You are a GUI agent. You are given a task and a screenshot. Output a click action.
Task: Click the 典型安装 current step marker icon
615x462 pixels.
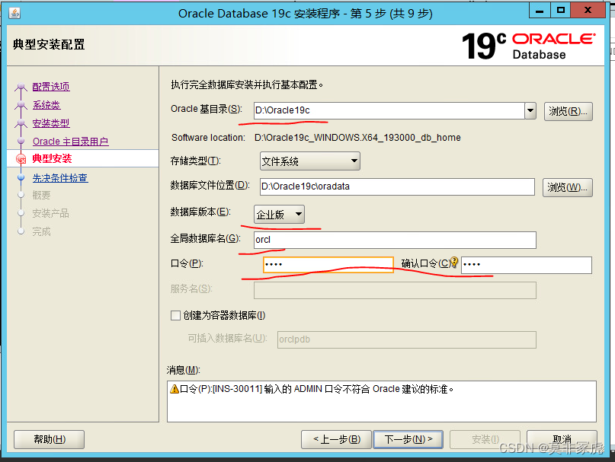coord(21,159)
